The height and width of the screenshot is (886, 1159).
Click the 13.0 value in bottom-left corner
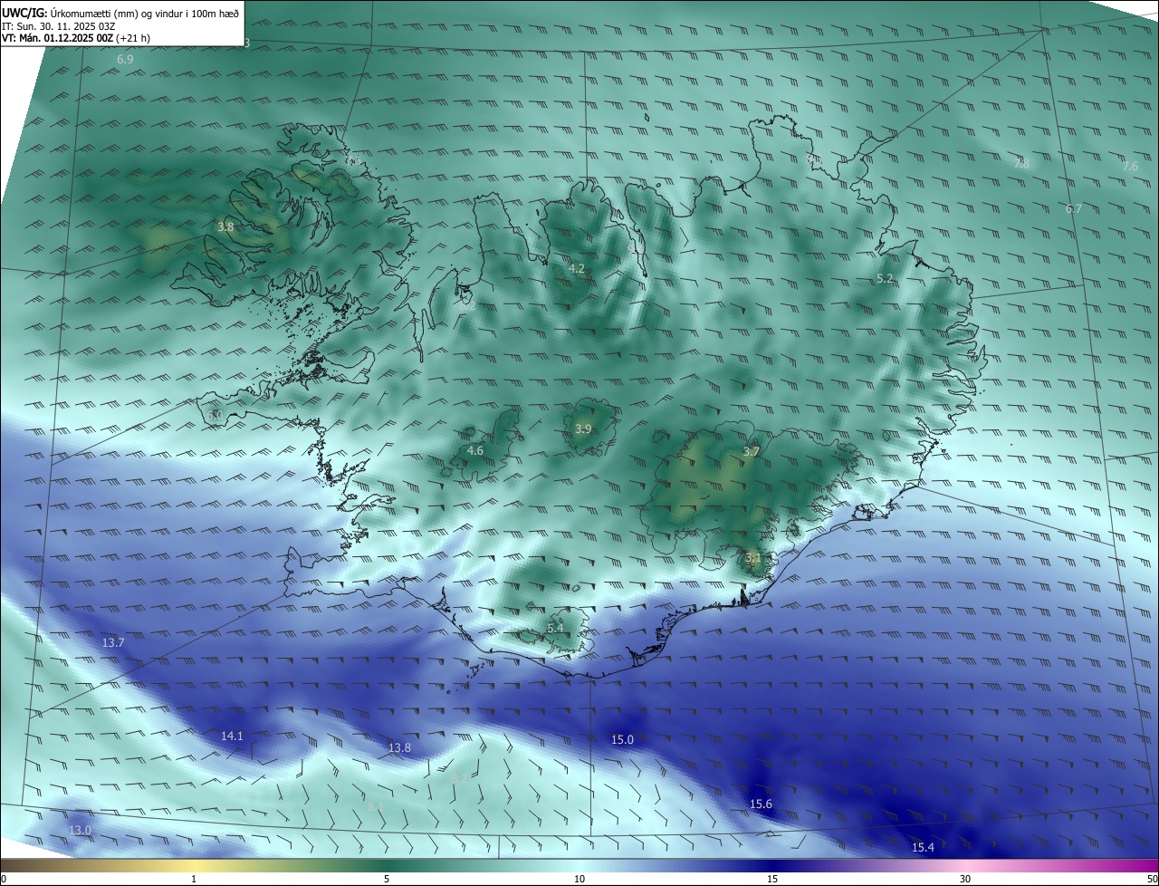tap(80, 830)
